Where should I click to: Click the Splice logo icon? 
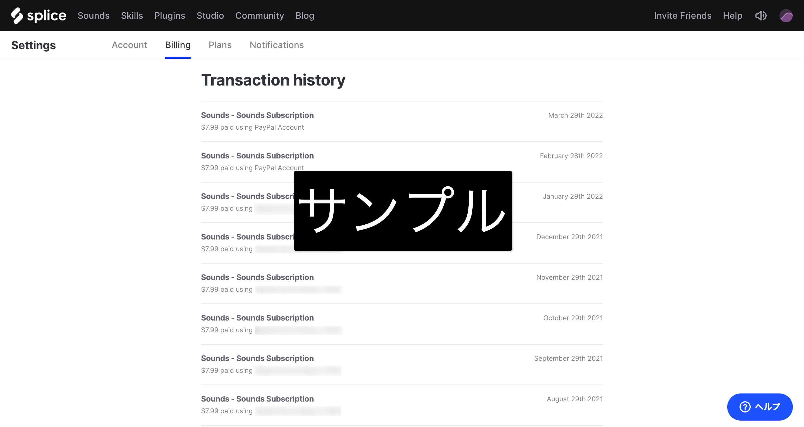pyautogui.click(x=17, y=16)
